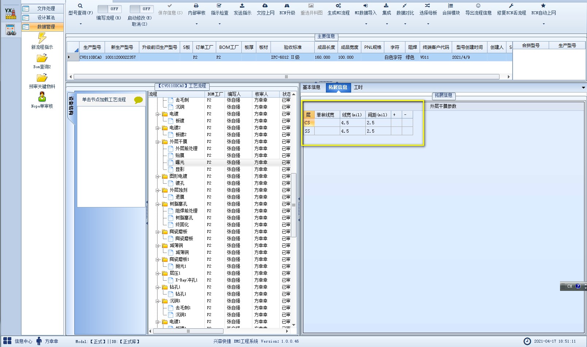Open Nope单审核 user icon

click(x=42, y=97)
